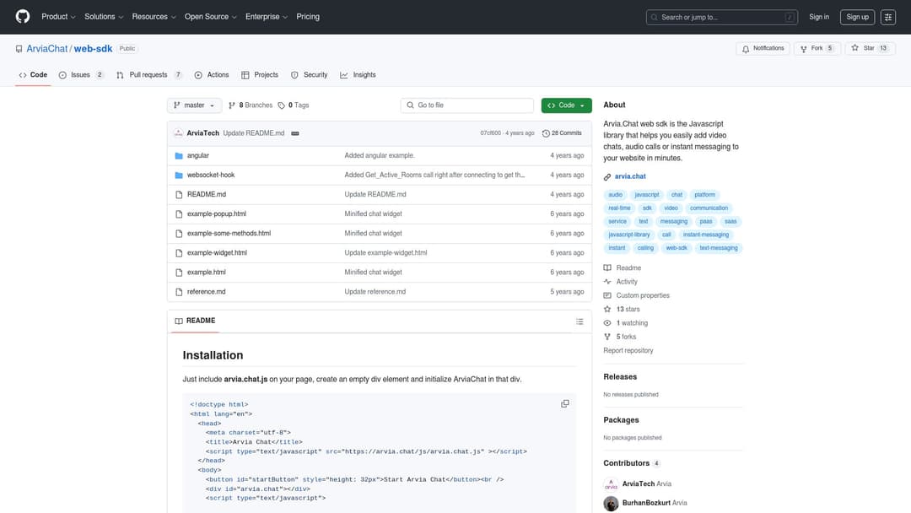
Task: Click the instant-messaging topic tag
Action: point(706,235)
